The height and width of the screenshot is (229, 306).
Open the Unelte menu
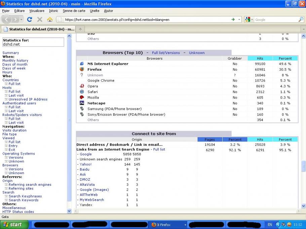click(94, 11)
